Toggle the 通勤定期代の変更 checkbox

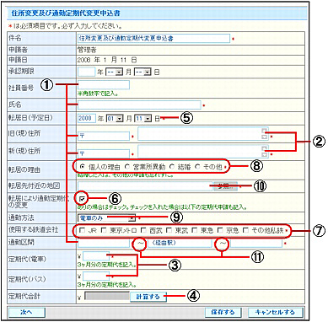click(x=82, y=199)
